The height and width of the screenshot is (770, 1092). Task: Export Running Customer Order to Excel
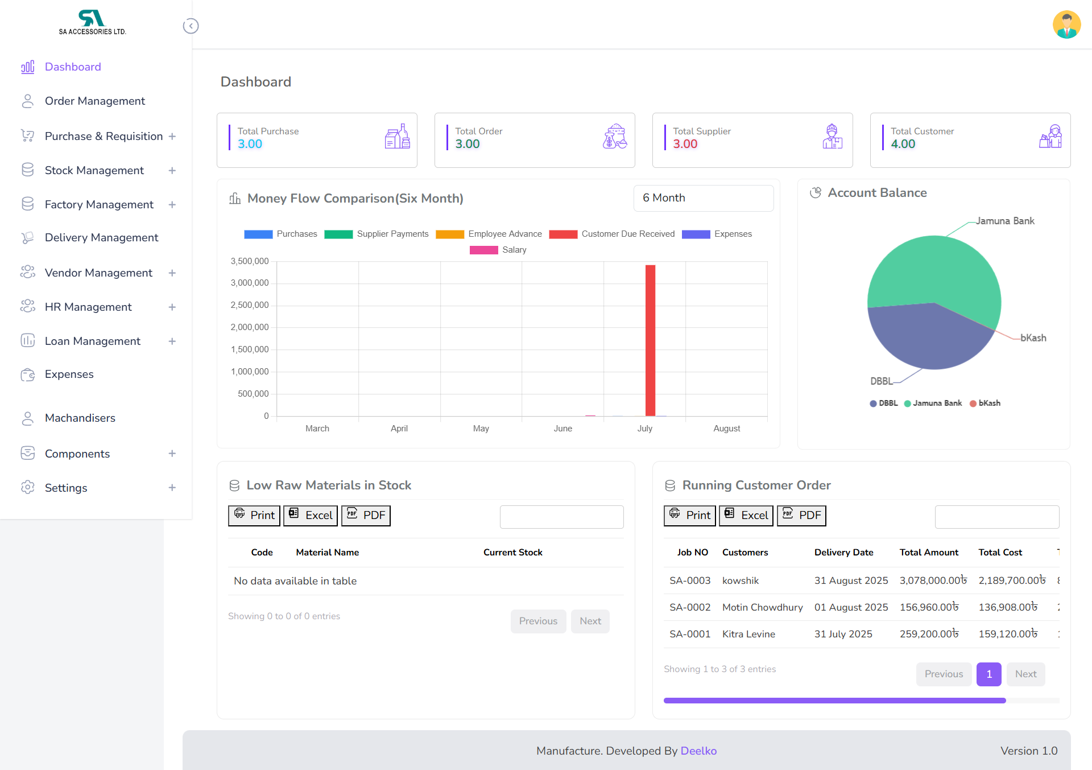click(746, 516)
